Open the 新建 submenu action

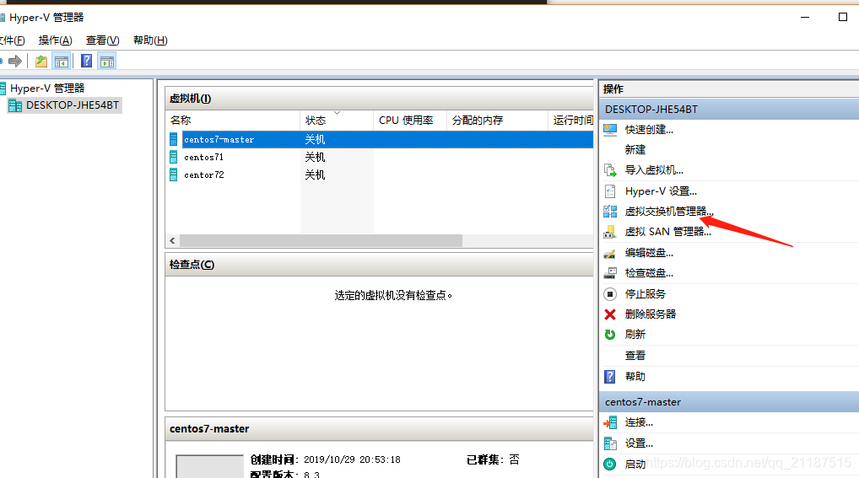[x=635, y=150]
